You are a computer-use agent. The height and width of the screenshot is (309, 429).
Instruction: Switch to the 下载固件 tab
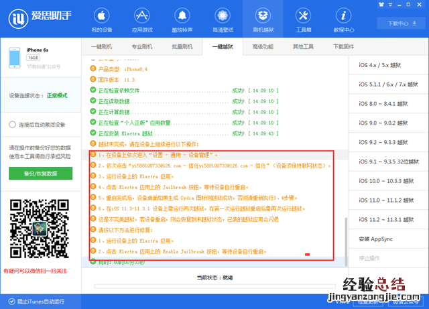pos(344,46)
